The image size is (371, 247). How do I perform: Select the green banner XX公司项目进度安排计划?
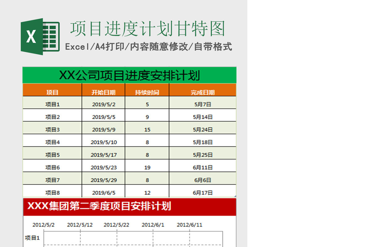(x=130, y=75)
